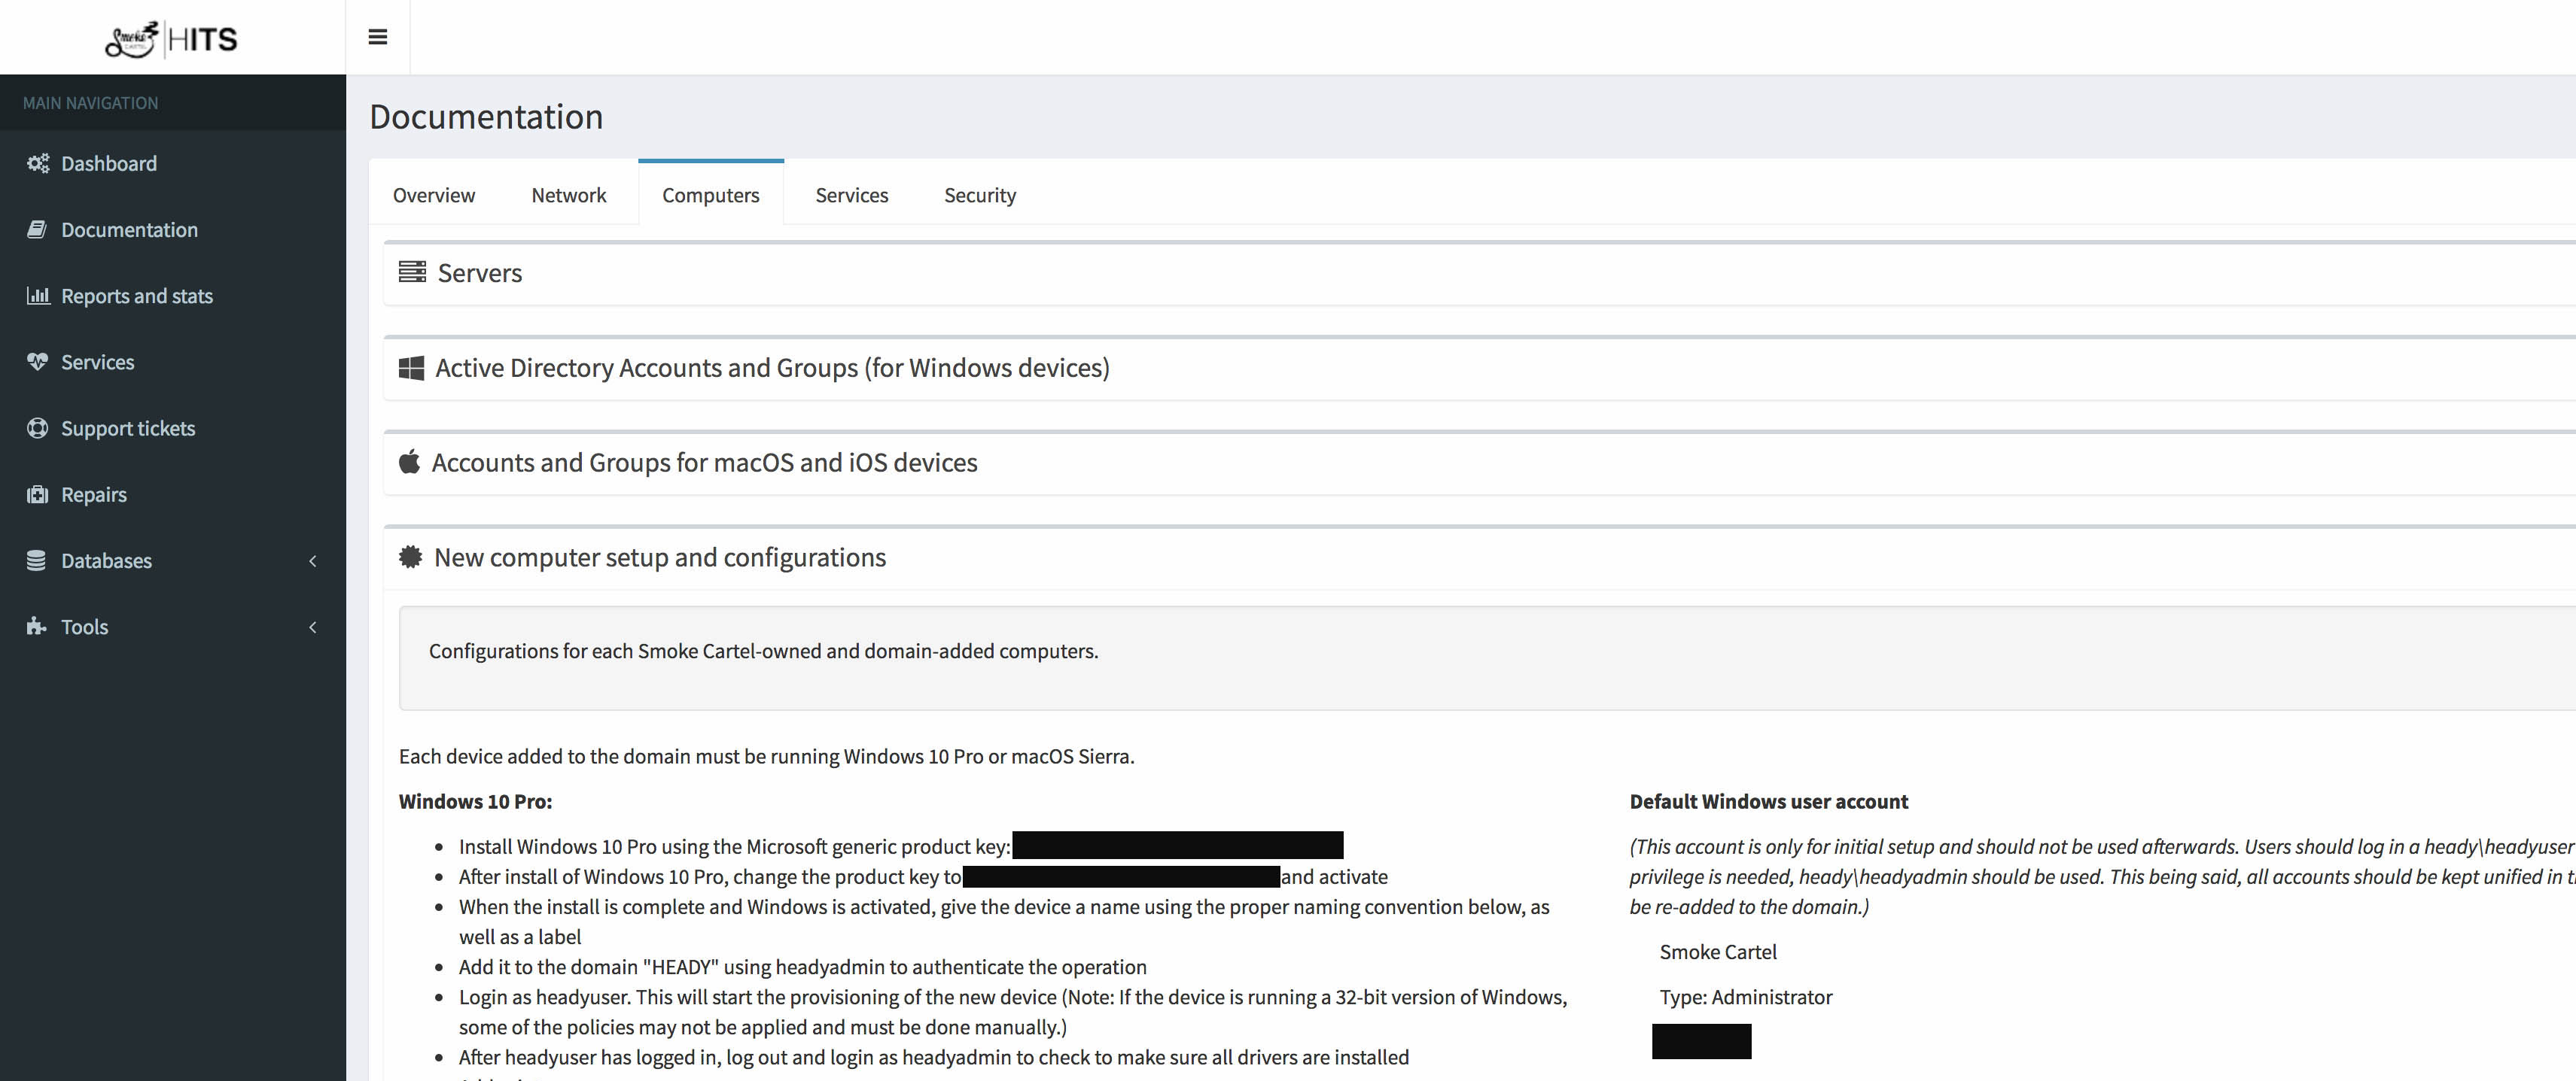Viewport: 2576px width, 1081px height.
Task: Click the Repairs medkit icon
Action: tap(38, 494)
